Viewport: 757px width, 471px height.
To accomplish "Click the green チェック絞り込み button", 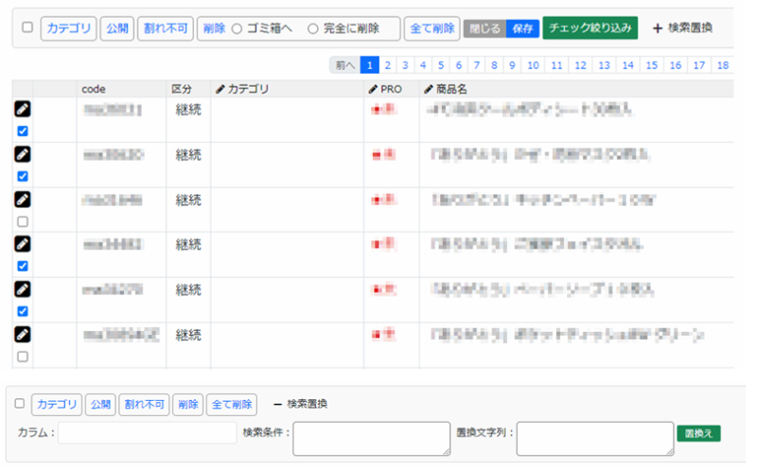I will (x=590, y=28).
